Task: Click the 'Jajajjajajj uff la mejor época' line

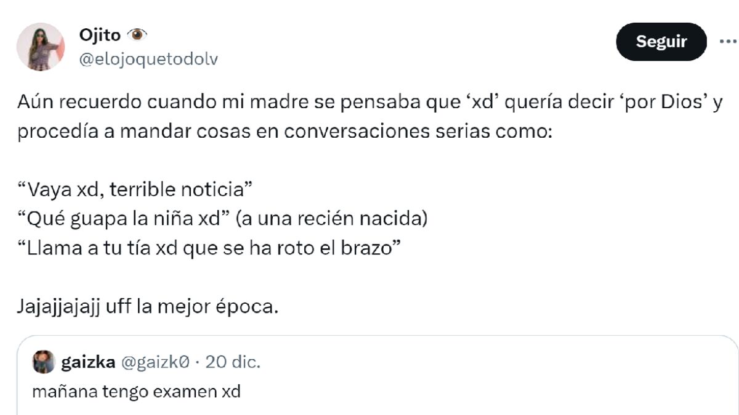Action: click(148, 306)
